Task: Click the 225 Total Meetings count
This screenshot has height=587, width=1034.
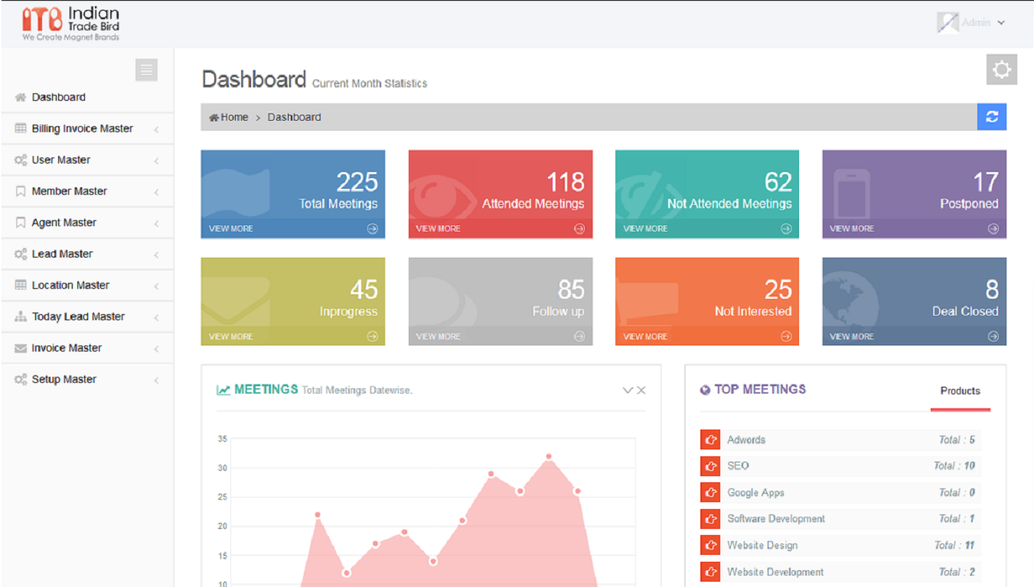Action: (357, 182)
